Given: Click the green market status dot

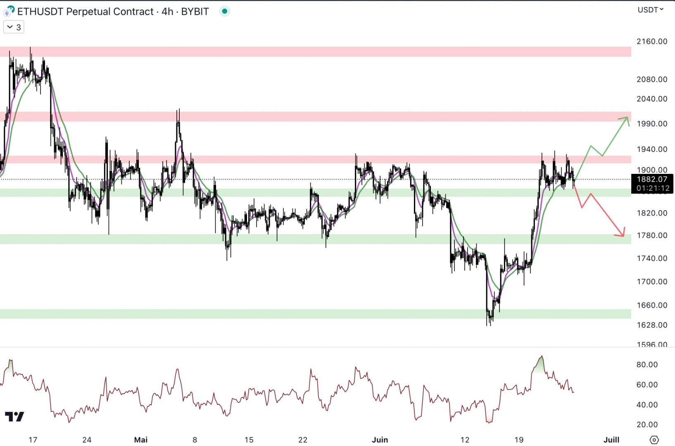Looking at the screenshot, I should (x=224, y=11).
